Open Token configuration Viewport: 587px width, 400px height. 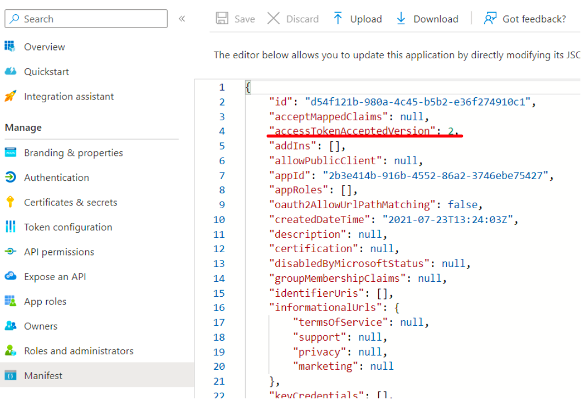68,227
